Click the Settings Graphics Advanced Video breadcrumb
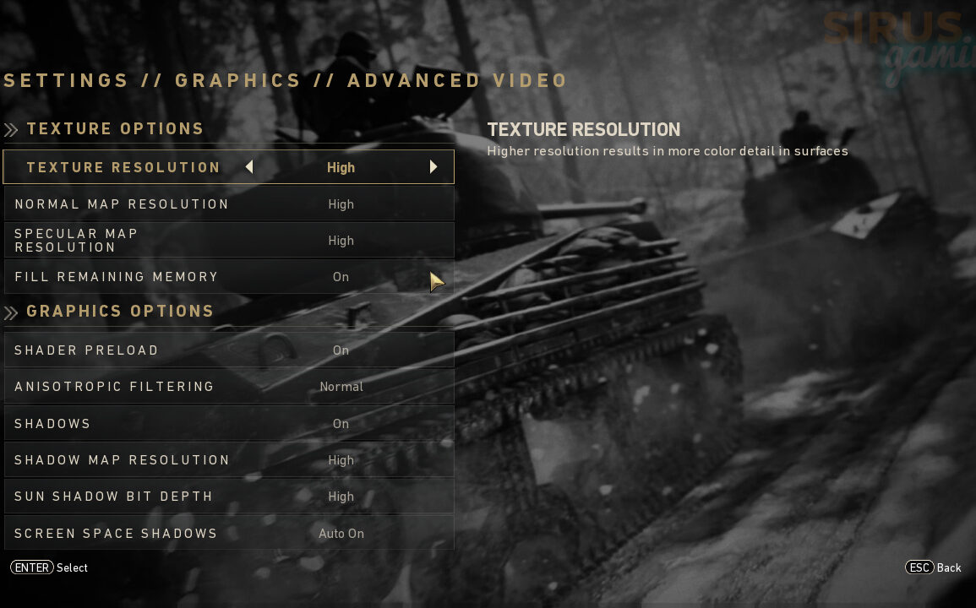The width and height of the screenshot is (976, 608). (x=285, y=80)
